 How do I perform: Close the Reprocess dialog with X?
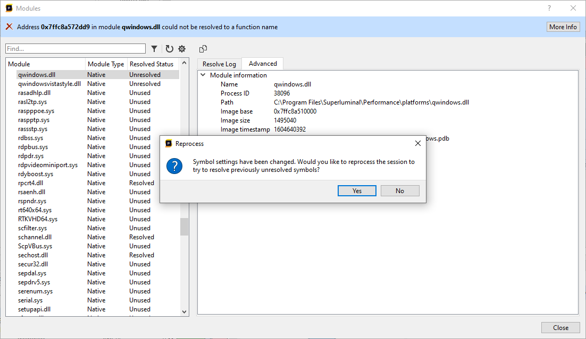tap(417, 143)
